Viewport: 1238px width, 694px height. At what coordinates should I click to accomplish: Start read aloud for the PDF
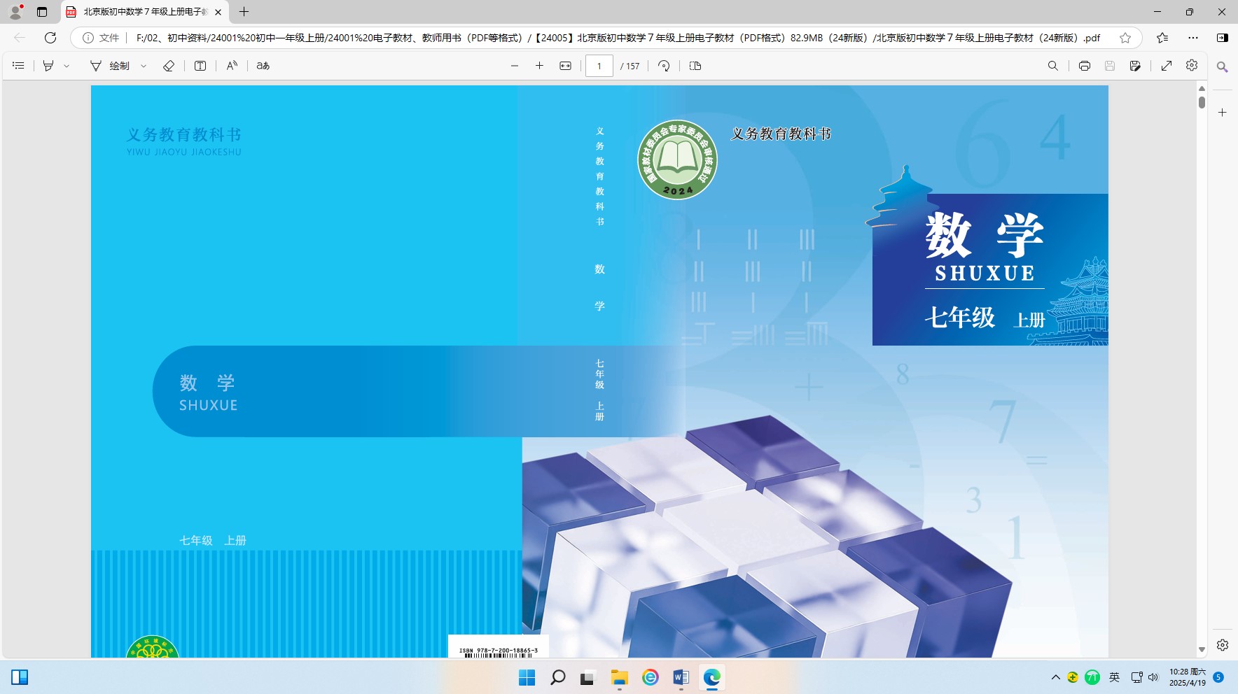[232, 66]
